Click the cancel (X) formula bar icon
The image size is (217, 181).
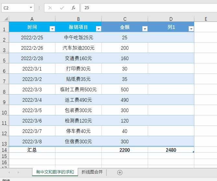pyautogui.click(x=50, y=8)
